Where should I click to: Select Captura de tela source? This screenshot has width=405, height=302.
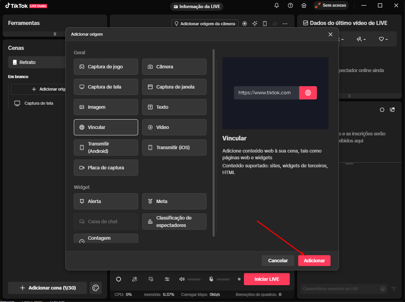tap(106, 87)
